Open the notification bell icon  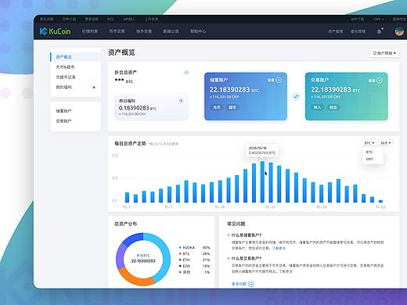tap(380, 31)
